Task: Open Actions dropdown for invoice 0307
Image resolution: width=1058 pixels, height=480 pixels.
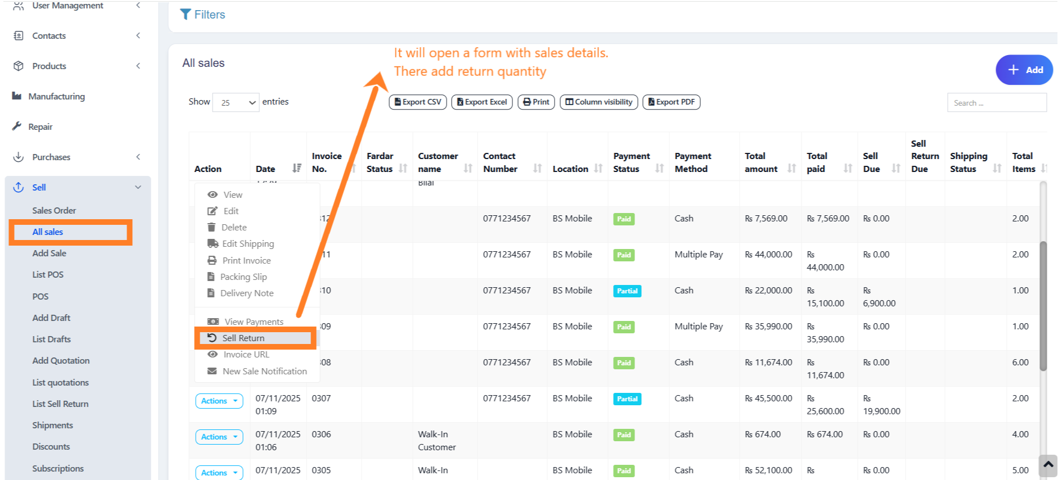Action: point(219,401)
